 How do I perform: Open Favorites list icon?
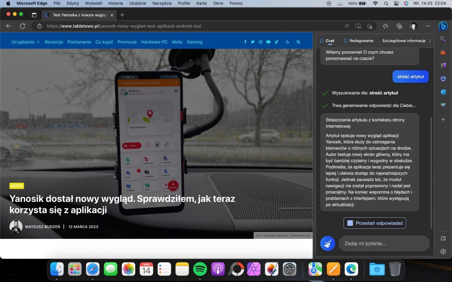385,26
